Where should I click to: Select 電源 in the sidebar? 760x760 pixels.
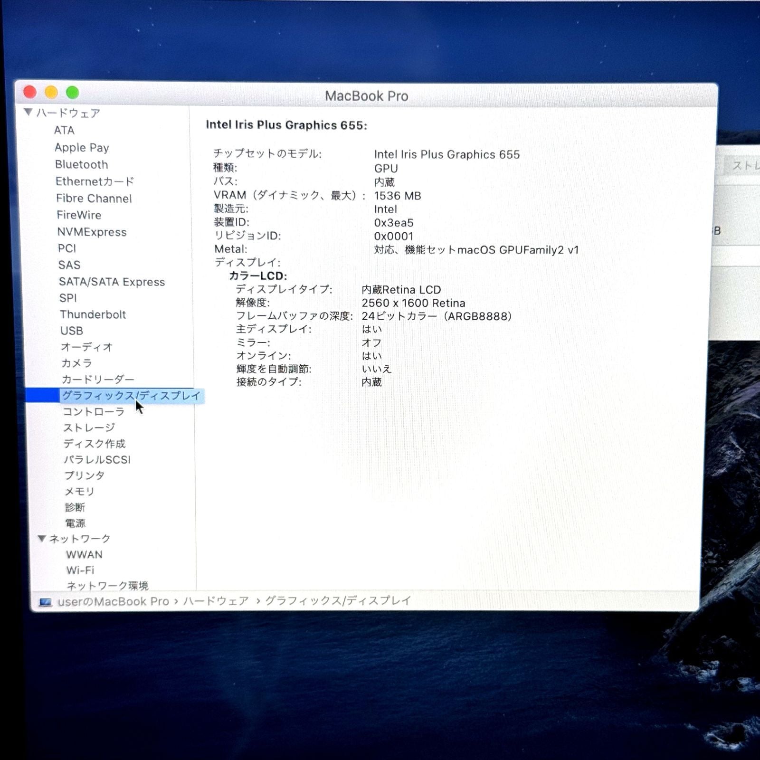(75, 523)
